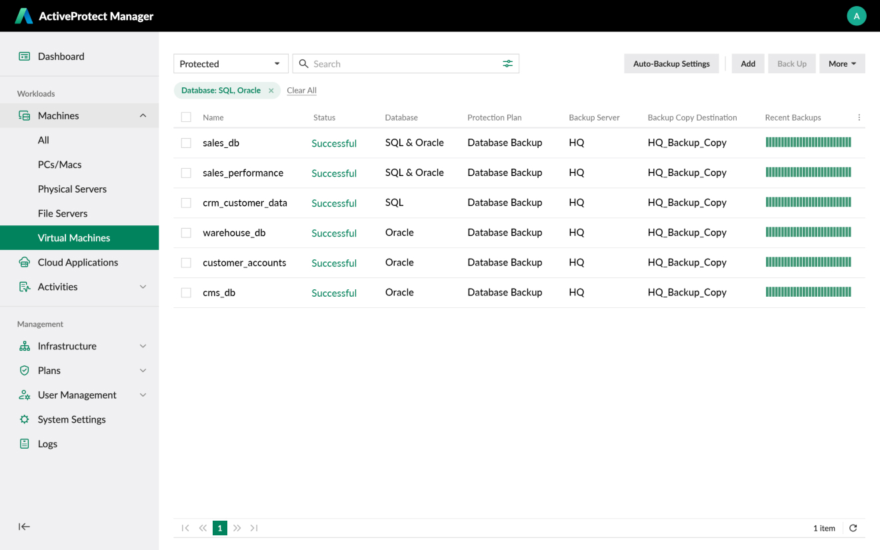This screenshot has width=880, height=550.
Task: Tick the checkbox for warehouse_db
Action: coord(186,233)
